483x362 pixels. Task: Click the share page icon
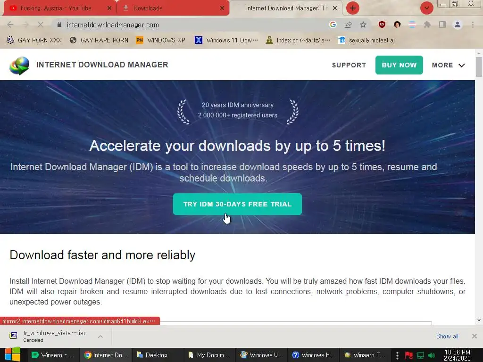coord(348,25)
